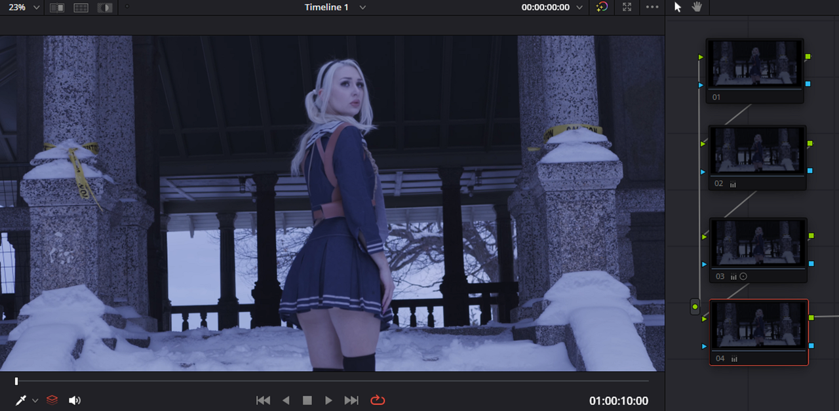
Task: Select the qualifier eyedropper picker tool
Action: click(x=20, y=400)
